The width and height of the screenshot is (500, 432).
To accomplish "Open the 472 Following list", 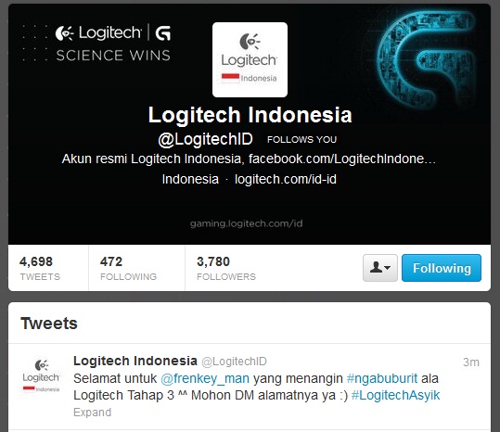I will (128, 268).
